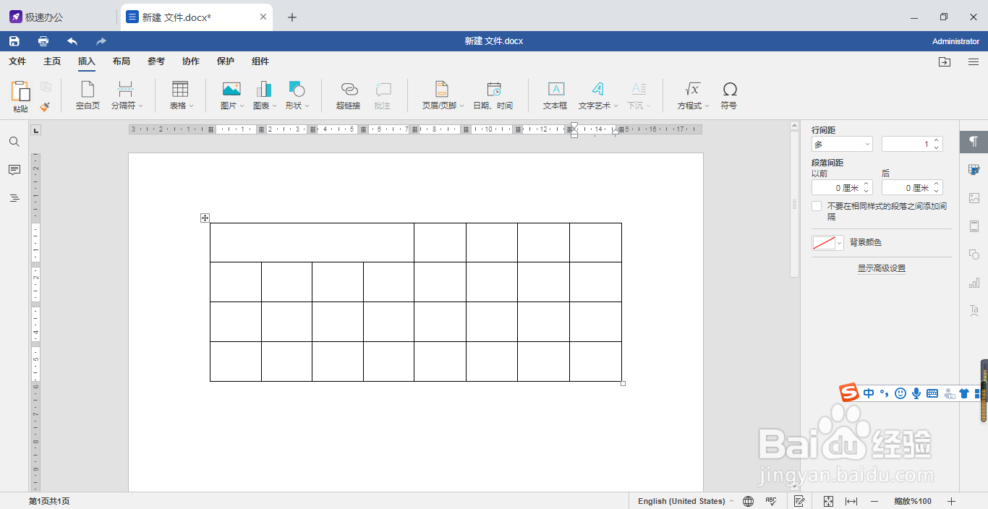Switch to References (参考) tab

156,61
